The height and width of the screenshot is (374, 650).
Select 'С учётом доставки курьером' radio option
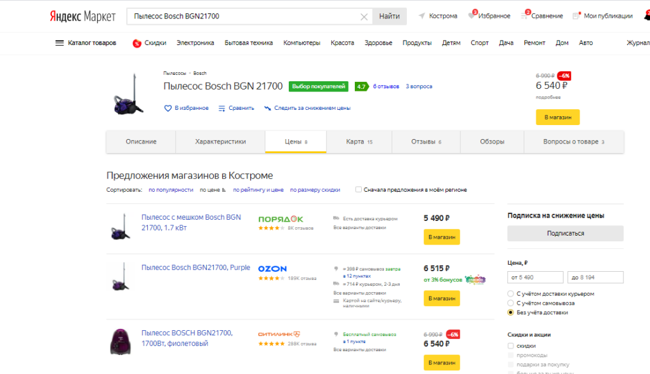pyautogui.click(x=511, y=294)
